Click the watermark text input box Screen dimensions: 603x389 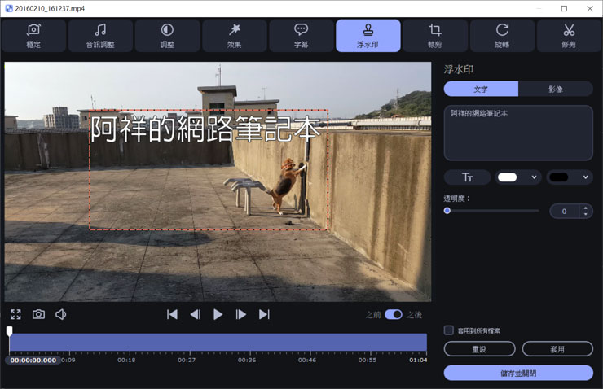tap(518, 133)
